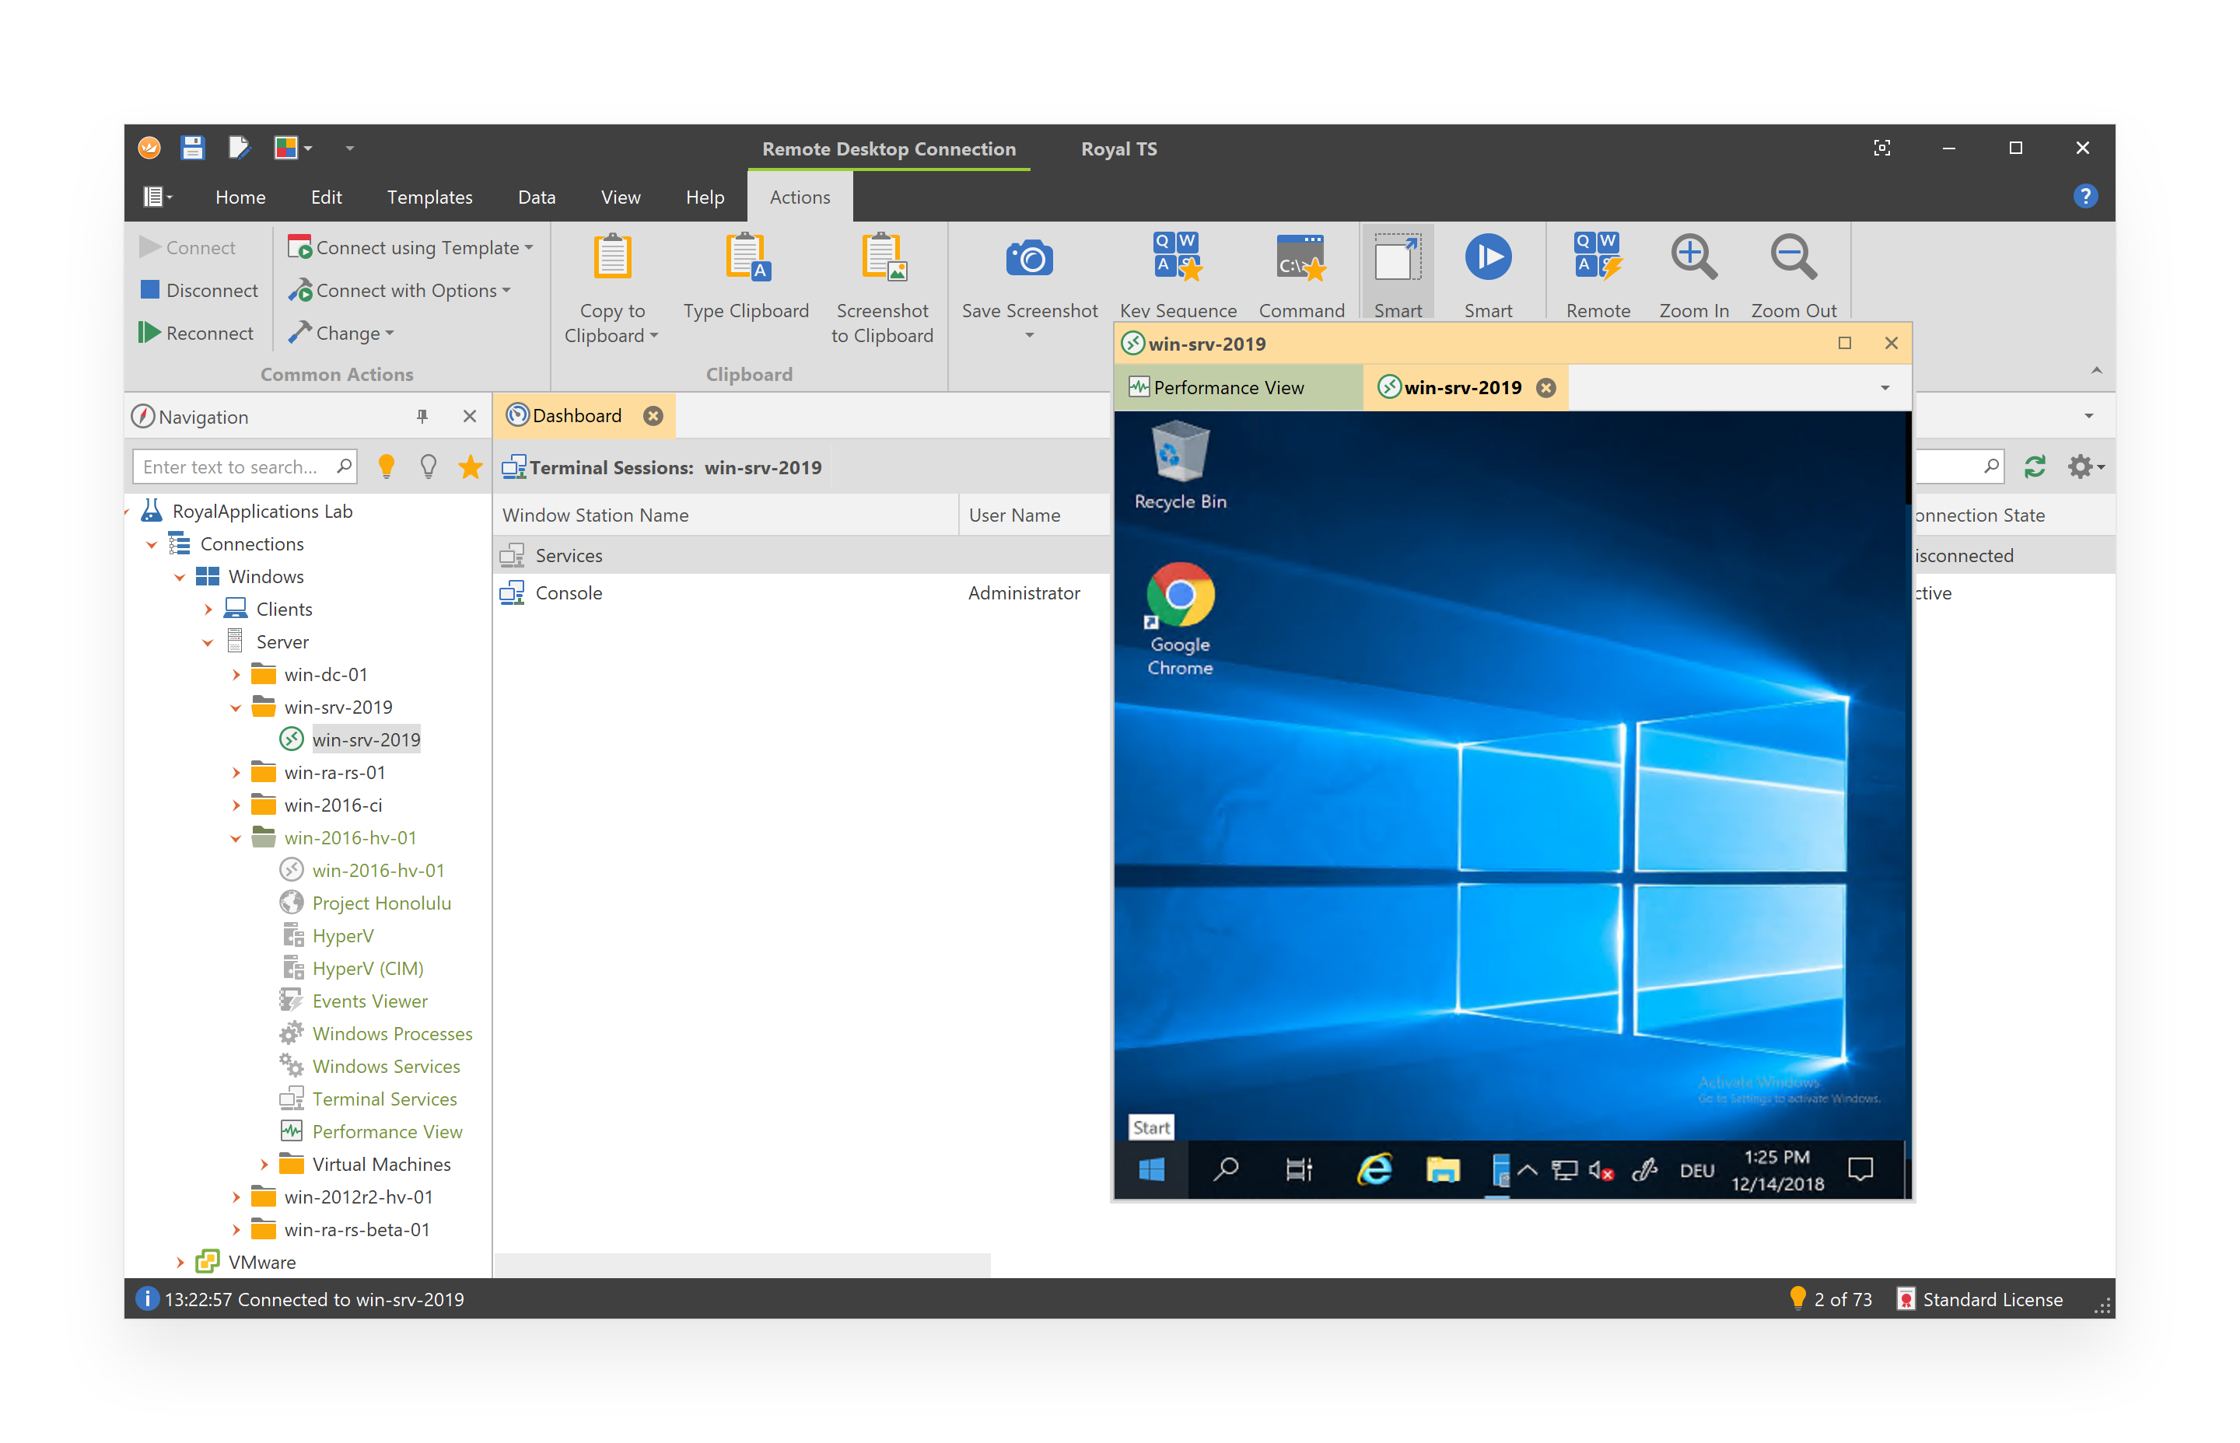Click the notification center icon in remote taskbar
Image resolution: width=2240 pixels, height=1443 pixels.
(x=1860, y=1169)
